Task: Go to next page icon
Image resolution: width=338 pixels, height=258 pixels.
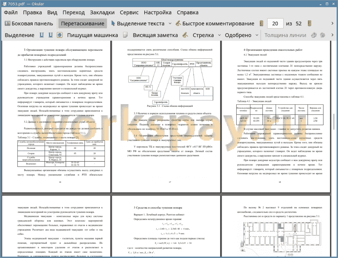Action: pos(309,24)
